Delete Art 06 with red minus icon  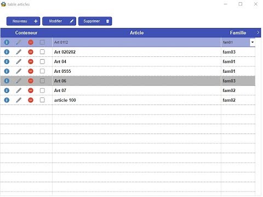pyautogui.click(x=31, y=81)
